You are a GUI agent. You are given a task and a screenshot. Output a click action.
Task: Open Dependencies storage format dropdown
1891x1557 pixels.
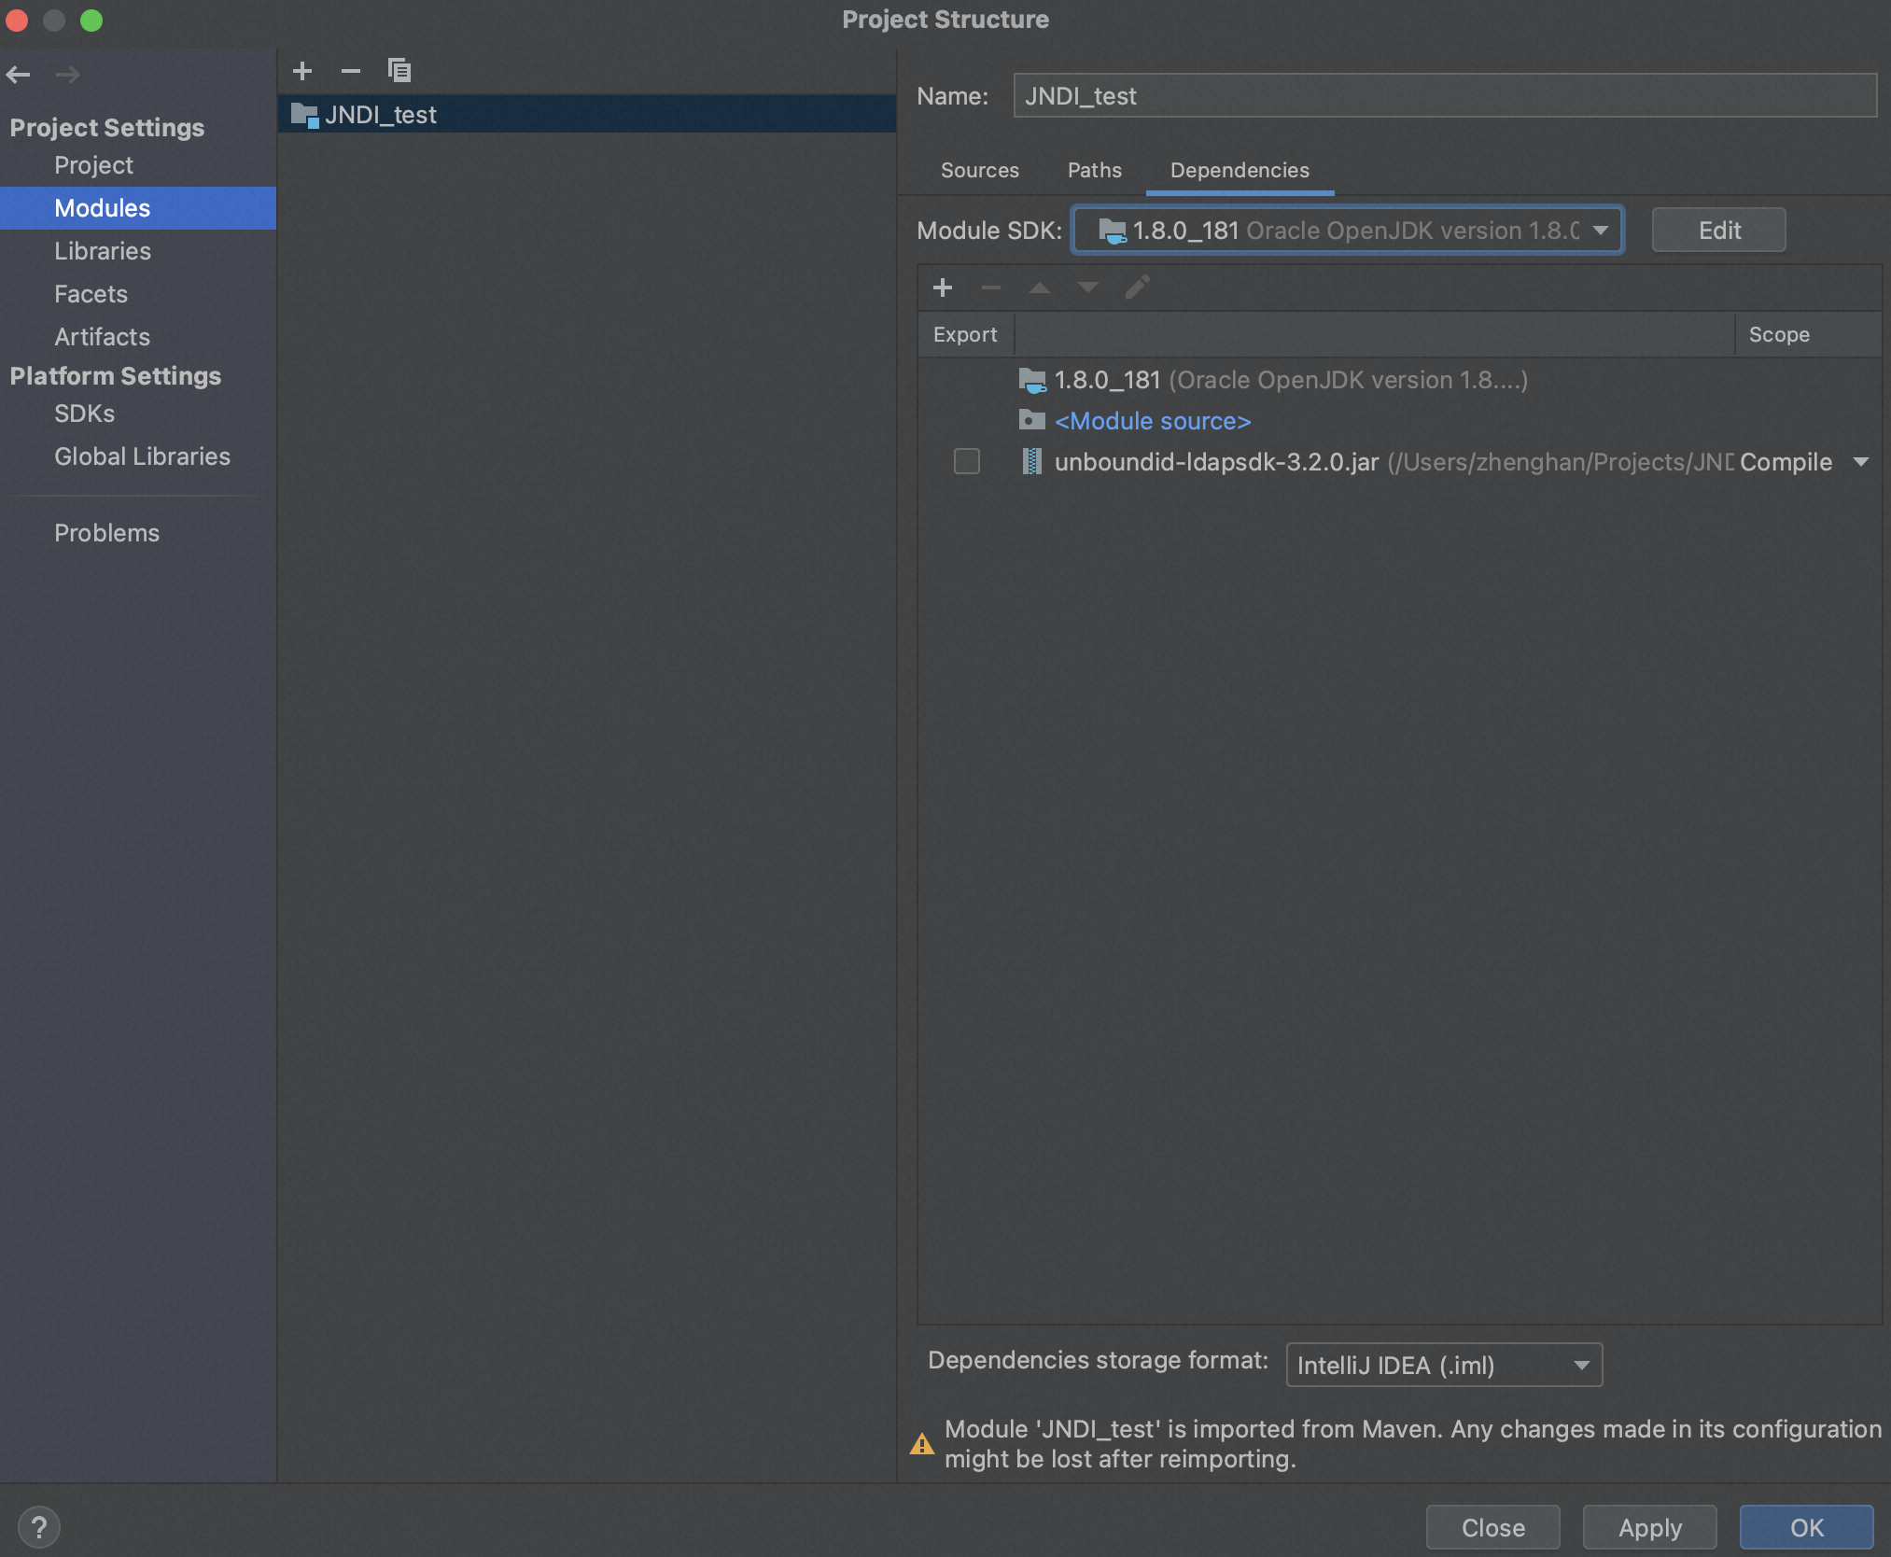pos(1444,1365)
